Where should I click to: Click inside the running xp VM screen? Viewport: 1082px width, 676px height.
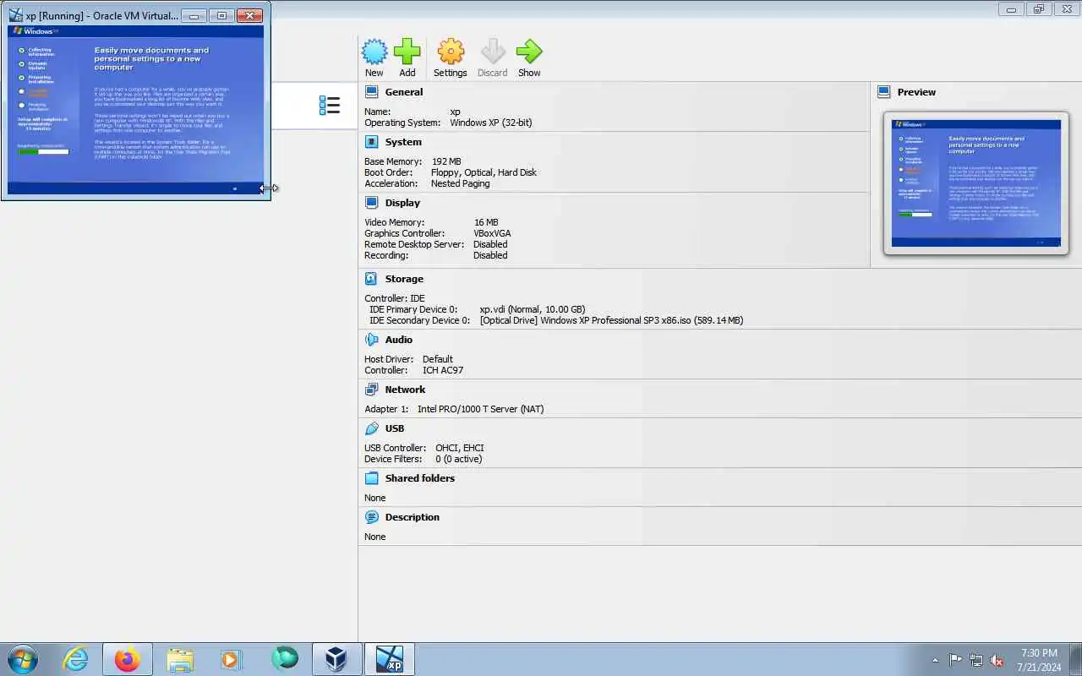[135, 110]
